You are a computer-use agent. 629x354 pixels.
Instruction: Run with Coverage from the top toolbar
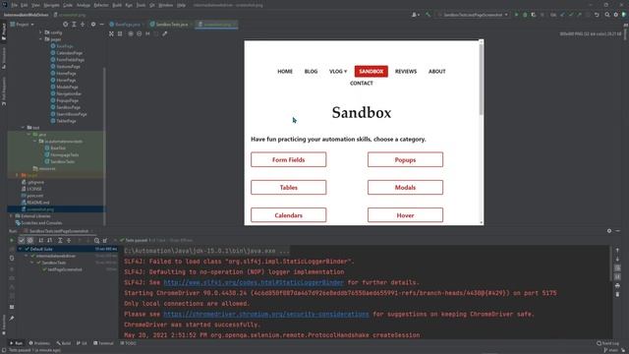click(534, 15)
